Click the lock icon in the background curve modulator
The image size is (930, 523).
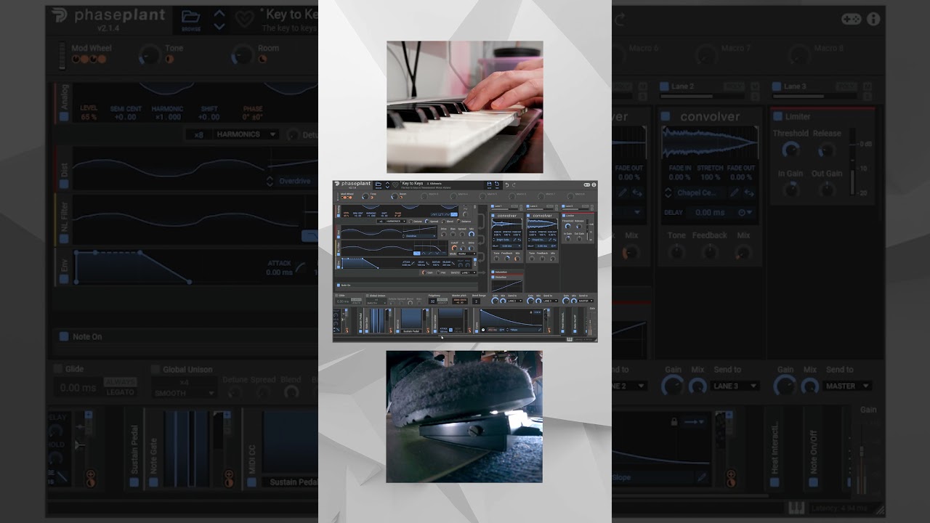[x=674, y=421]
